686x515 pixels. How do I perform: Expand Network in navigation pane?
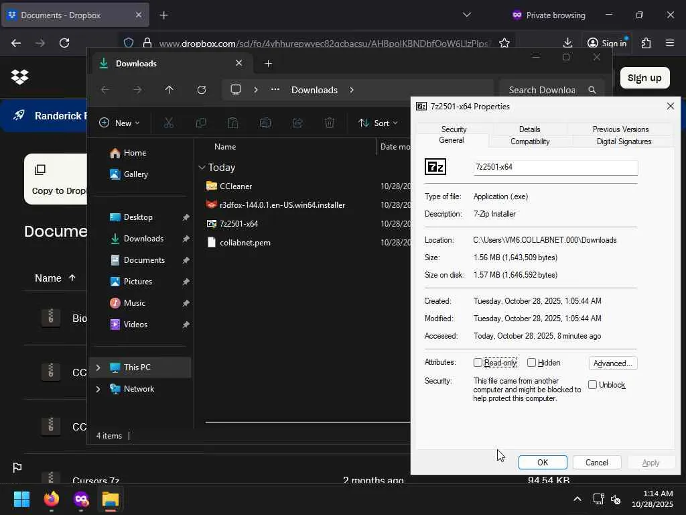[x=98, y=389]
